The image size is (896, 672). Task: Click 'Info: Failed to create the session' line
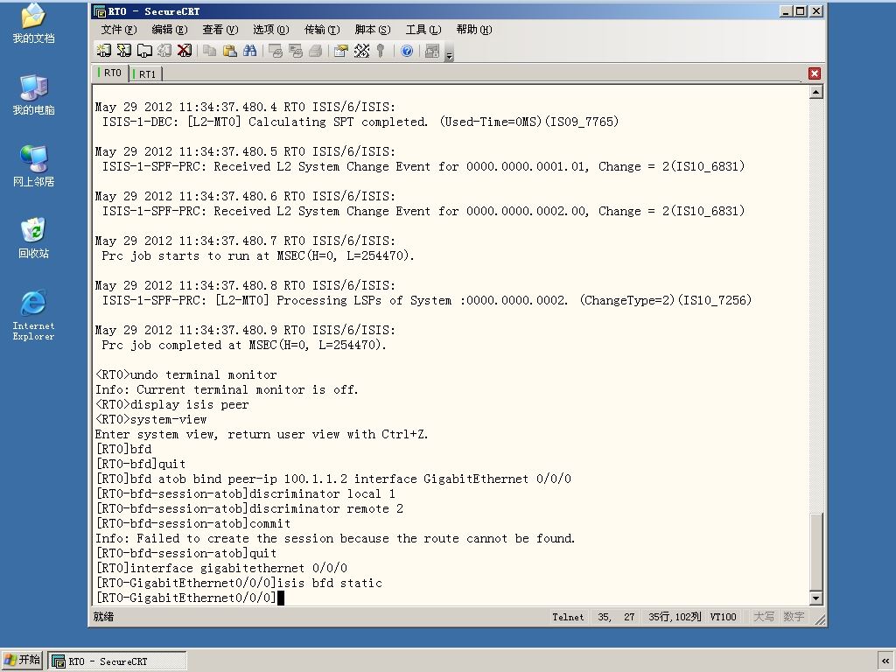[335, 538]
